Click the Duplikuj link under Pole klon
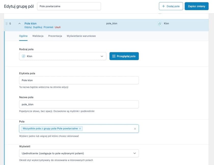214x165 pixels. pyautogui.click(x=37, y=27)
